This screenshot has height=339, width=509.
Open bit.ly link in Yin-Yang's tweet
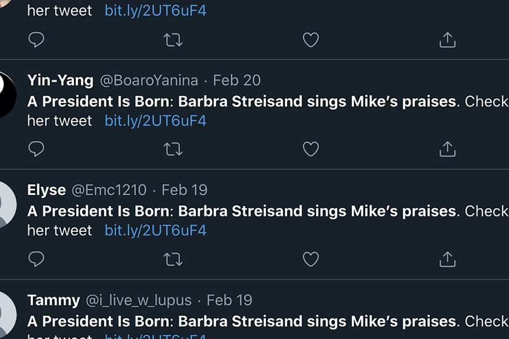[155, 121]
